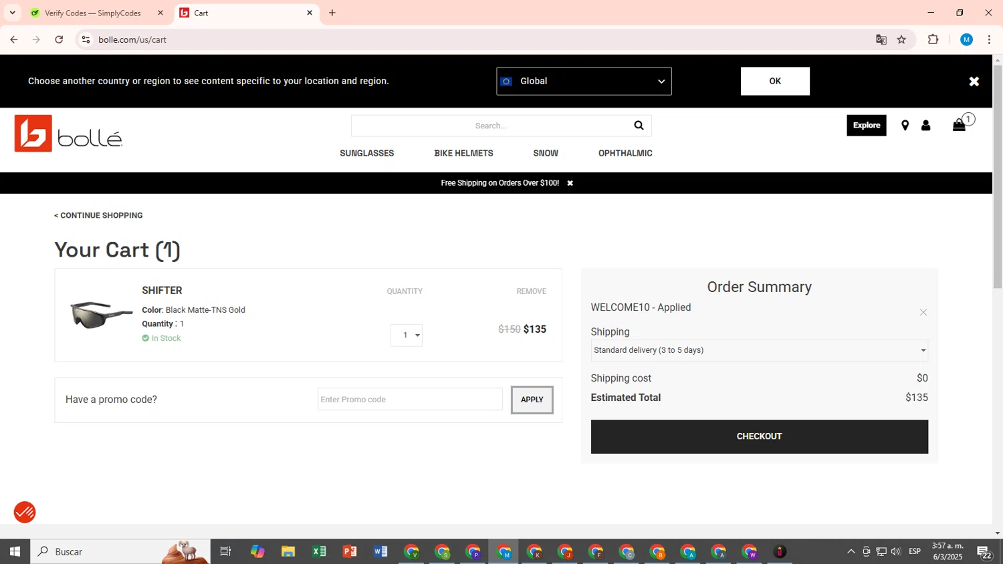Image resolution: width=1003 pixels, height=564 pixels.
Task: Close the Cart tab
Action: [x=310, y=13]
